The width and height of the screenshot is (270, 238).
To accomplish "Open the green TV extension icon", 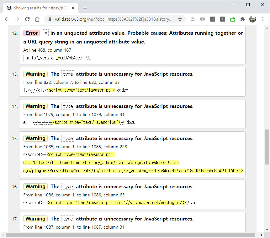I will pyautogui.click(x=233, y=19).
